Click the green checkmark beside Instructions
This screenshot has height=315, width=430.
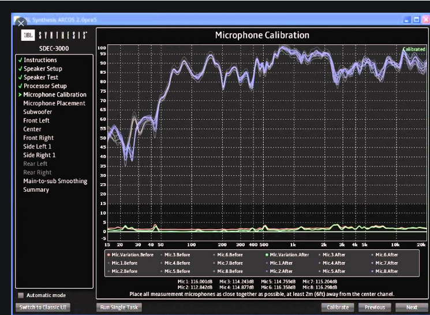point(20,60)
